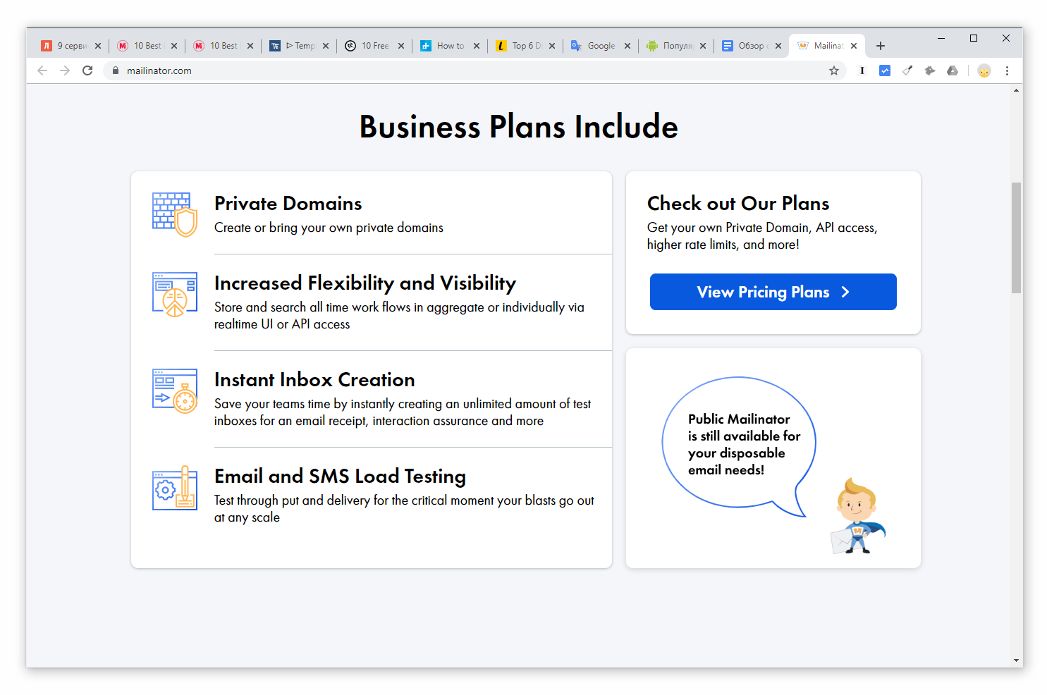This screenshot has width=1047, height=695.
Task: Click the 'Business Plans Include' title
Action: (519, 127)
